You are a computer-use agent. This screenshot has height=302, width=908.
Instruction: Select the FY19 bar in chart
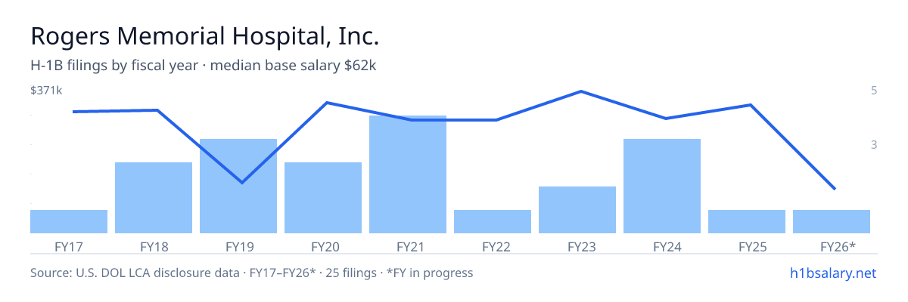coord(238,186)
